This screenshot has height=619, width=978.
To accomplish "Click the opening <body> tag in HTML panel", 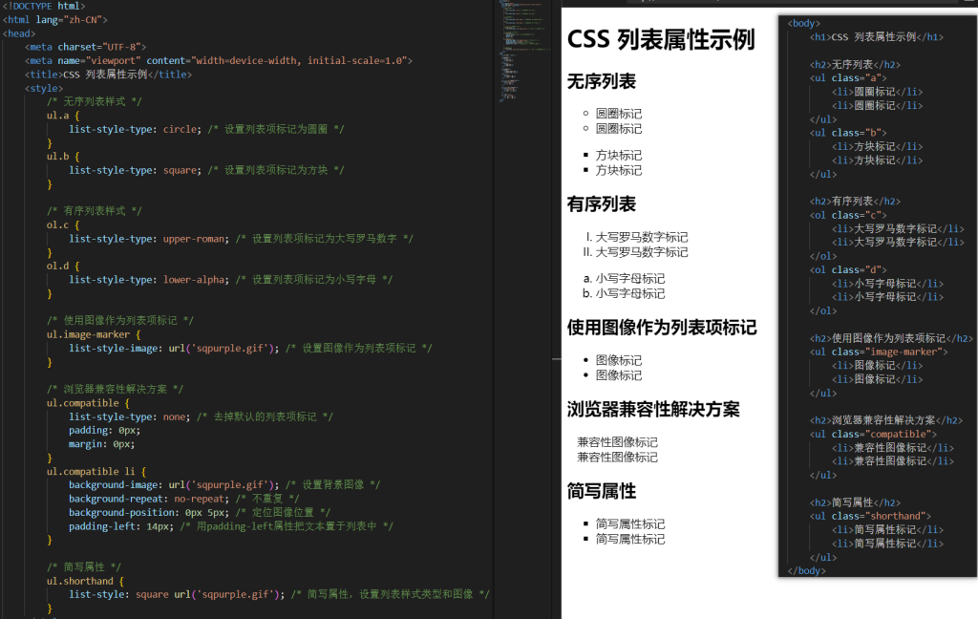I will (804, 23).
